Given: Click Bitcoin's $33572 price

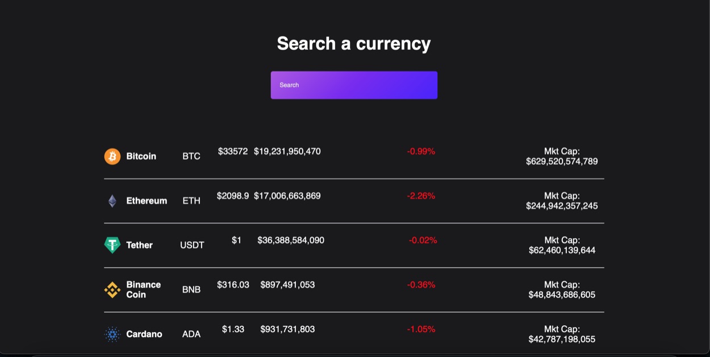Looking at the screenshot, I should point(233,152).
